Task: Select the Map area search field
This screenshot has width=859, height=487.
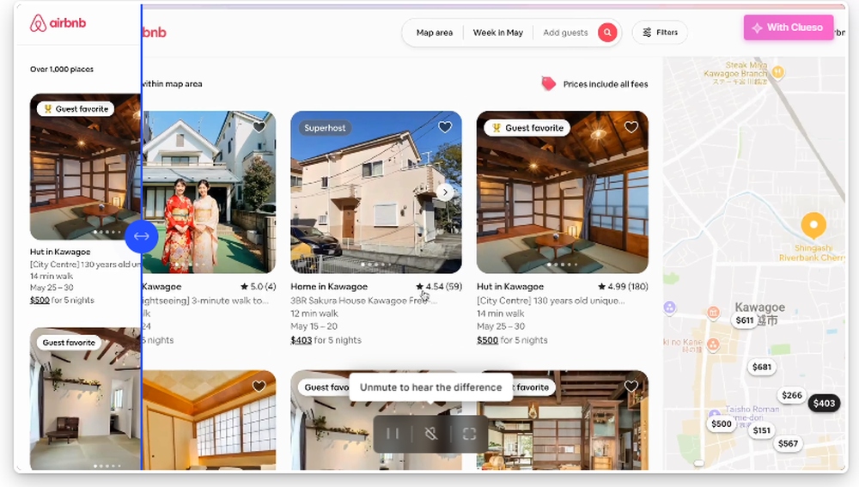Action: [435, 33]
